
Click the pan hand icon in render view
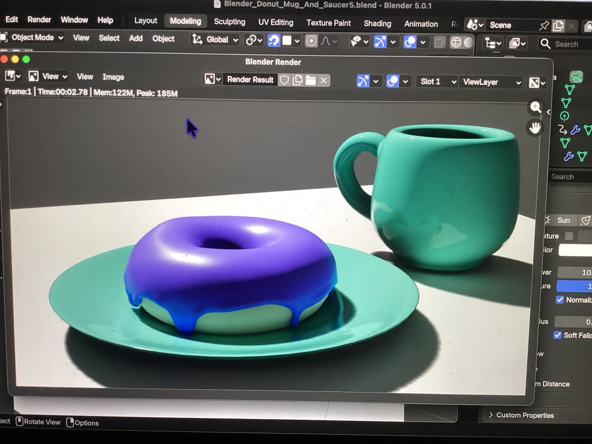(x=535, y=128)
